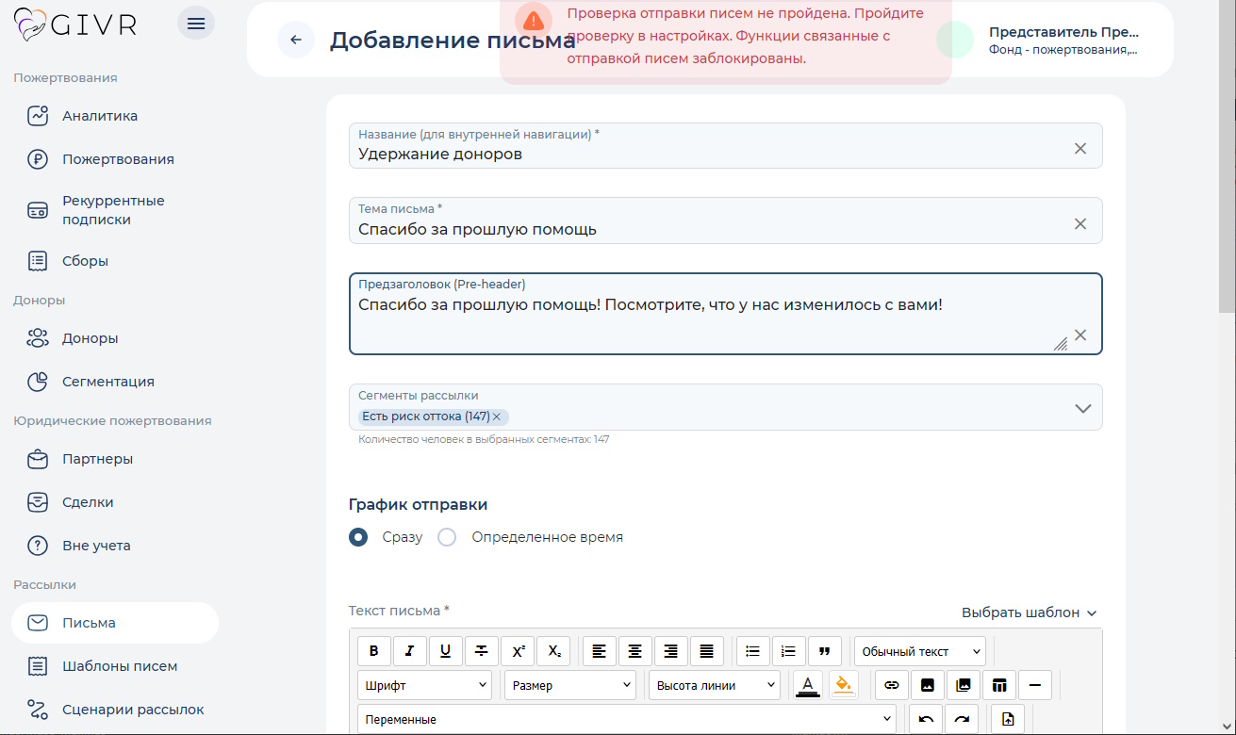Select the underline formatting icon
This screenshot has height=735, width=1236.
(x=446, y=651)
